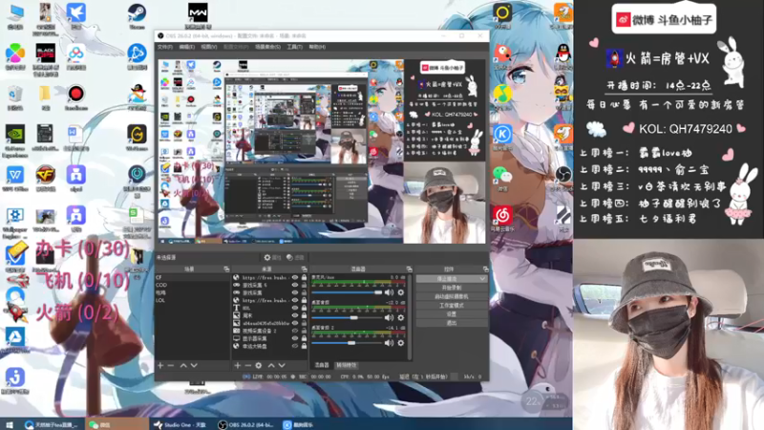The height and width of the screenshot is (430, 764).
Task: Show the 视频采集设备 2 source
Action: [295, 331]
